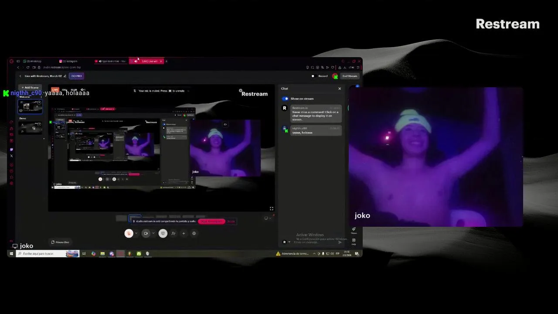
Task: Open the weather warning on the taskbar
Action: (x=293, y=253)
